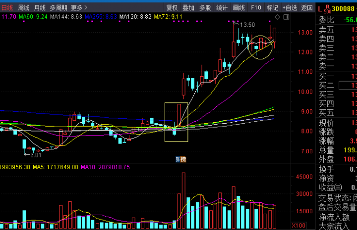This screenshot has height=230, width=357.
Task: Open the 多周期 multi-period selector
Action: point(58,8)
